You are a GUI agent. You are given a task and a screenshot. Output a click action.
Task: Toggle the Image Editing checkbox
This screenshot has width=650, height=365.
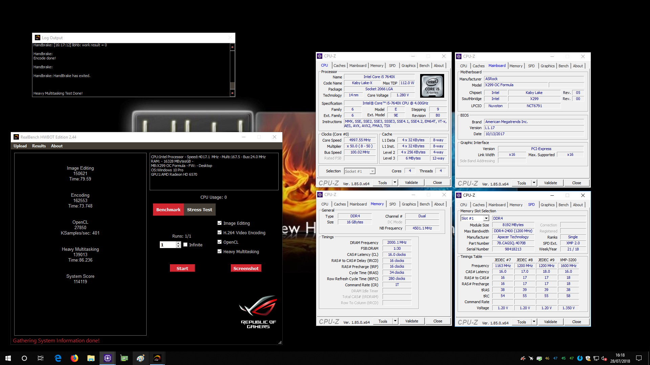[x=219, y=223]
